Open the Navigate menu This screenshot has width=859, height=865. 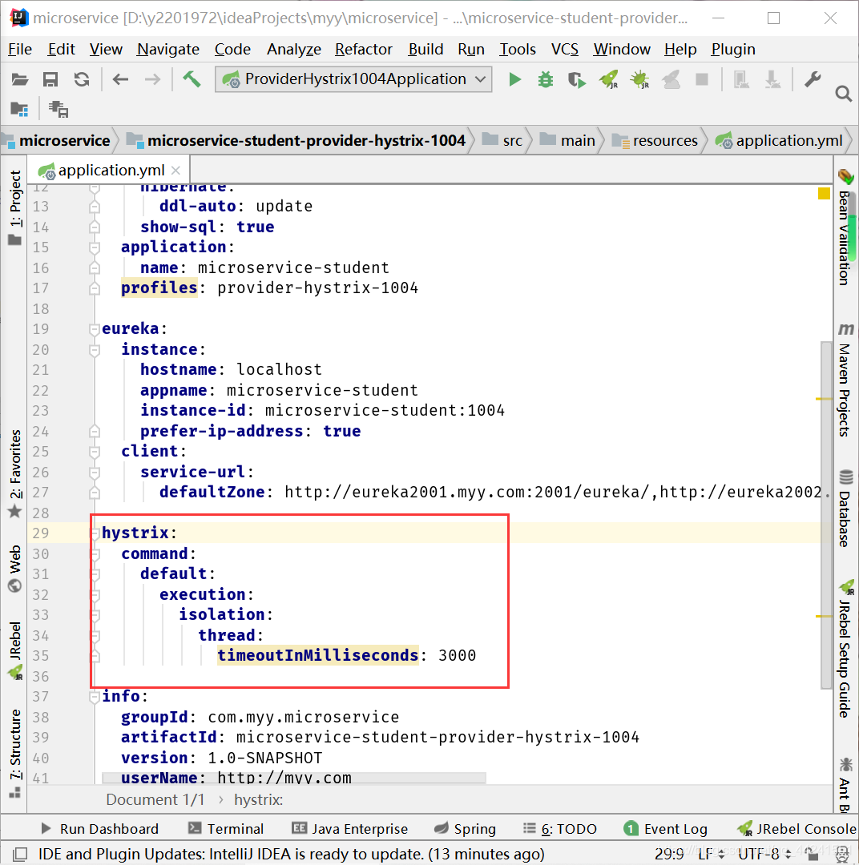[167, 50]
